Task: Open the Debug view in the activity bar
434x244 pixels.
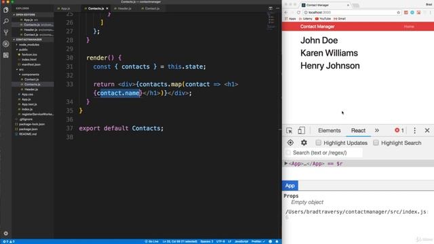Action: point(6,43)
